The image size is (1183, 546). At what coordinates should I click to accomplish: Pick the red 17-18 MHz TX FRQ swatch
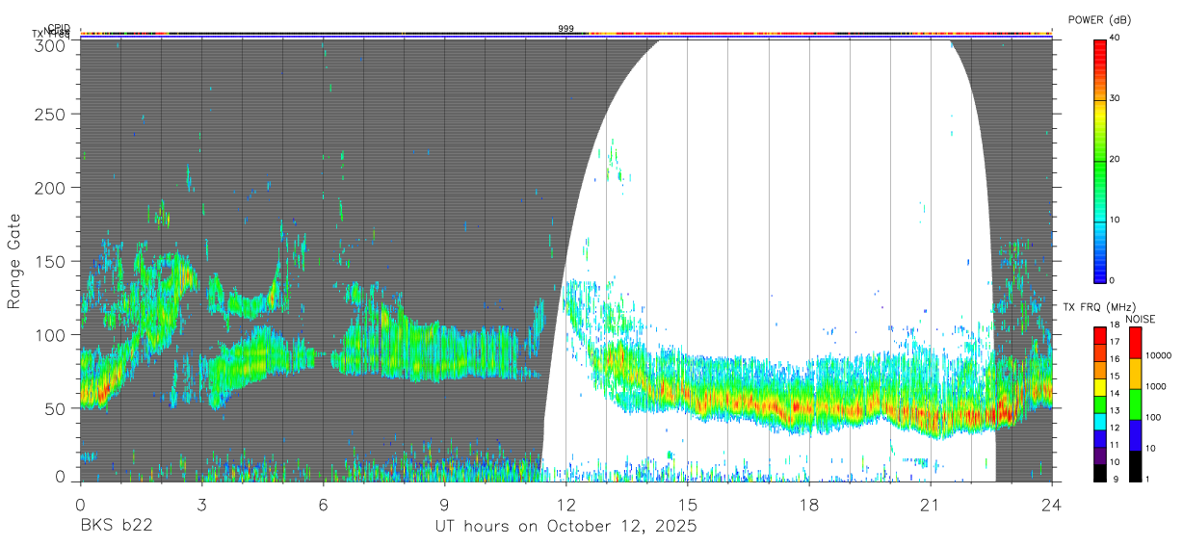point(1099,336)
